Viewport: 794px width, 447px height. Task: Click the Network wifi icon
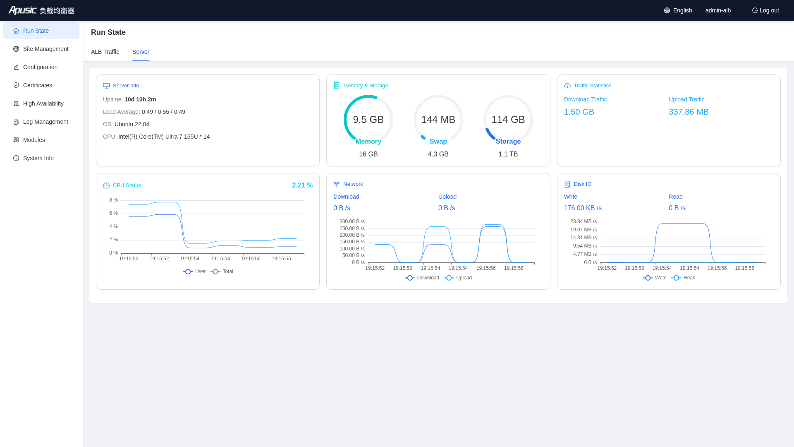click(337, 184)
